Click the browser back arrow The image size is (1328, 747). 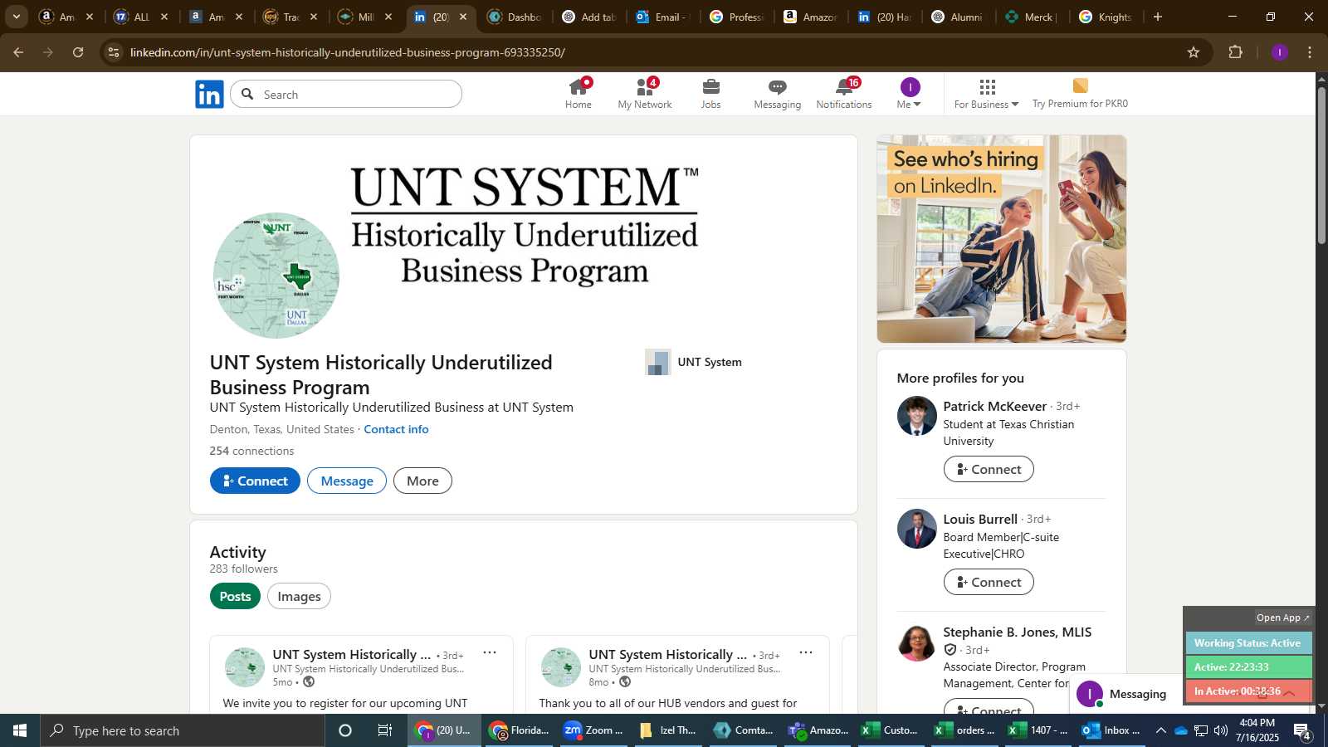click(x=18, y=52)
